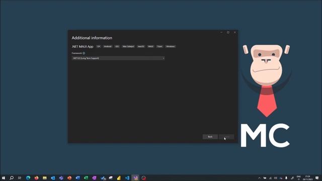322x181 pixels.
Task: Open the yellow Power BI taskbar icon
Action: click(x=119, y=178)
